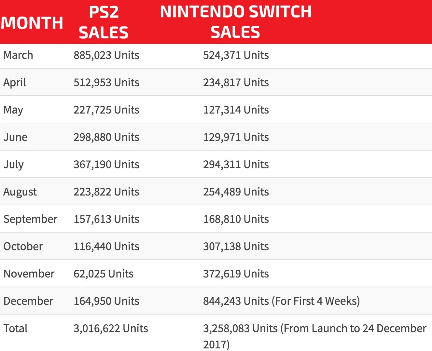
Task: Select the Total row label
Action: [x=15, y=328]
